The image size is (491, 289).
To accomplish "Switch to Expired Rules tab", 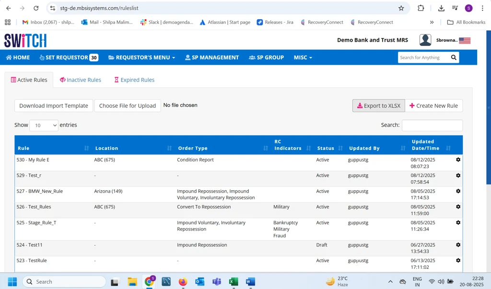I will (134, 80).
